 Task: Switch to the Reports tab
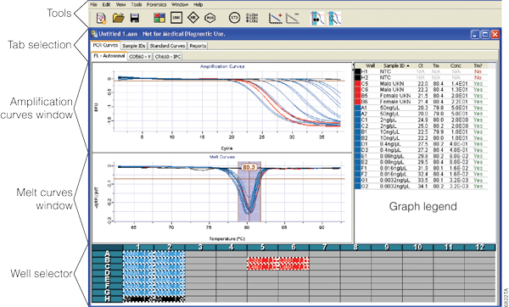point(198,46)
